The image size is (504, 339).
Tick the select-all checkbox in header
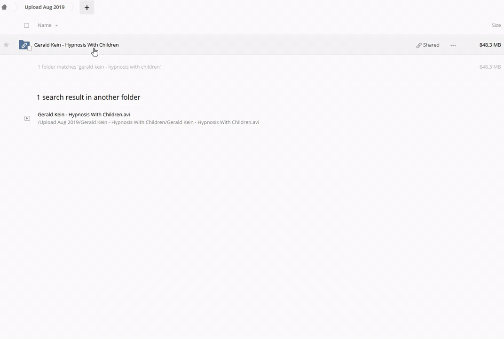(26, 25)
